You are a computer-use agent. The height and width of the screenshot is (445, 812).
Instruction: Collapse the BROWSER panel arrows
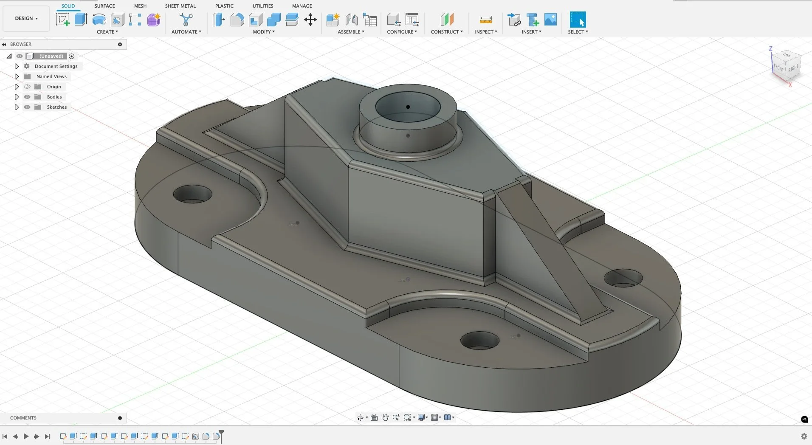pos(4,44)
